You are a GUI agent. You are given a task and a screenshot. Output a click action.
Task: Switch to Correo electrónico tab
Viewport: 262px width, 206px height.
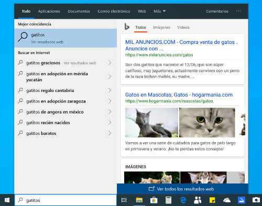[x=114, y=11]
